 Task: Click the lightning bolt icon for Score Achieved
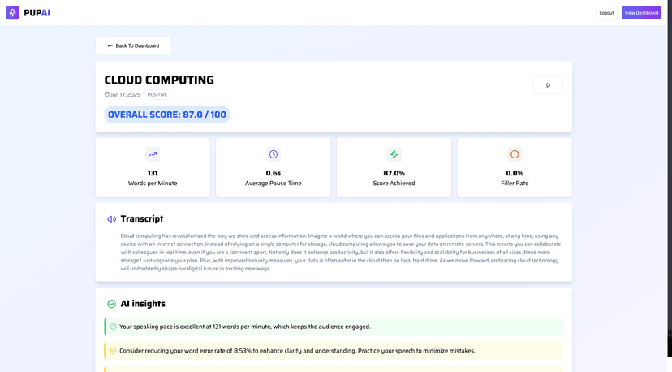click(394, 154)
